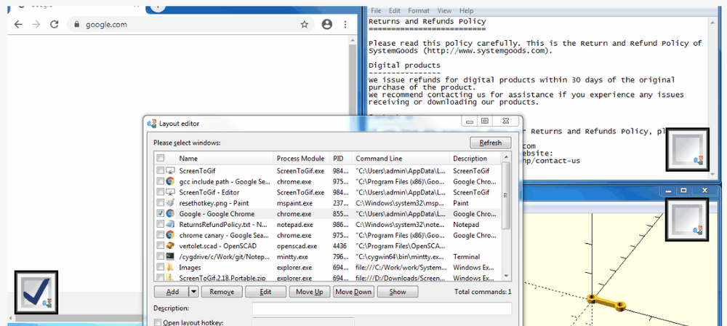Image resolution: width=727 pixels, height=326 pixels.
Task: Click the folder icon in Images row
Action: (170, 267)
